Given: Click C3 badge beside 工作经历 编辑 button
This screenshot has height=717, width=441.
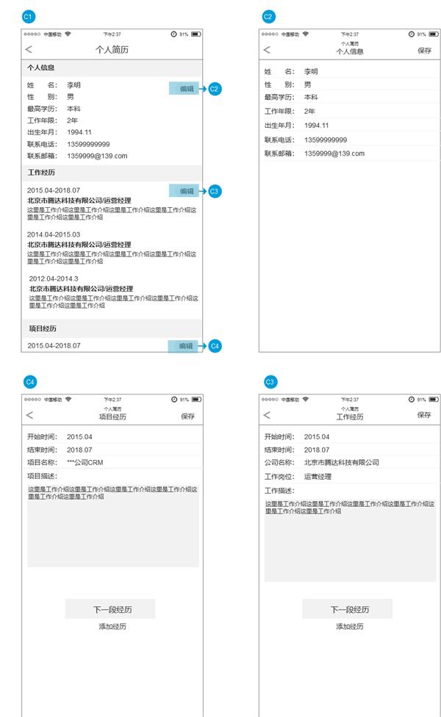Looking at the screenshot, I should coord(215,191).
